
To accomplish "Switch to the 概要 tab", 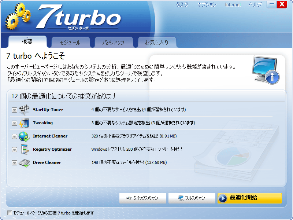I will pyautogui.click(x=27, y=41).
